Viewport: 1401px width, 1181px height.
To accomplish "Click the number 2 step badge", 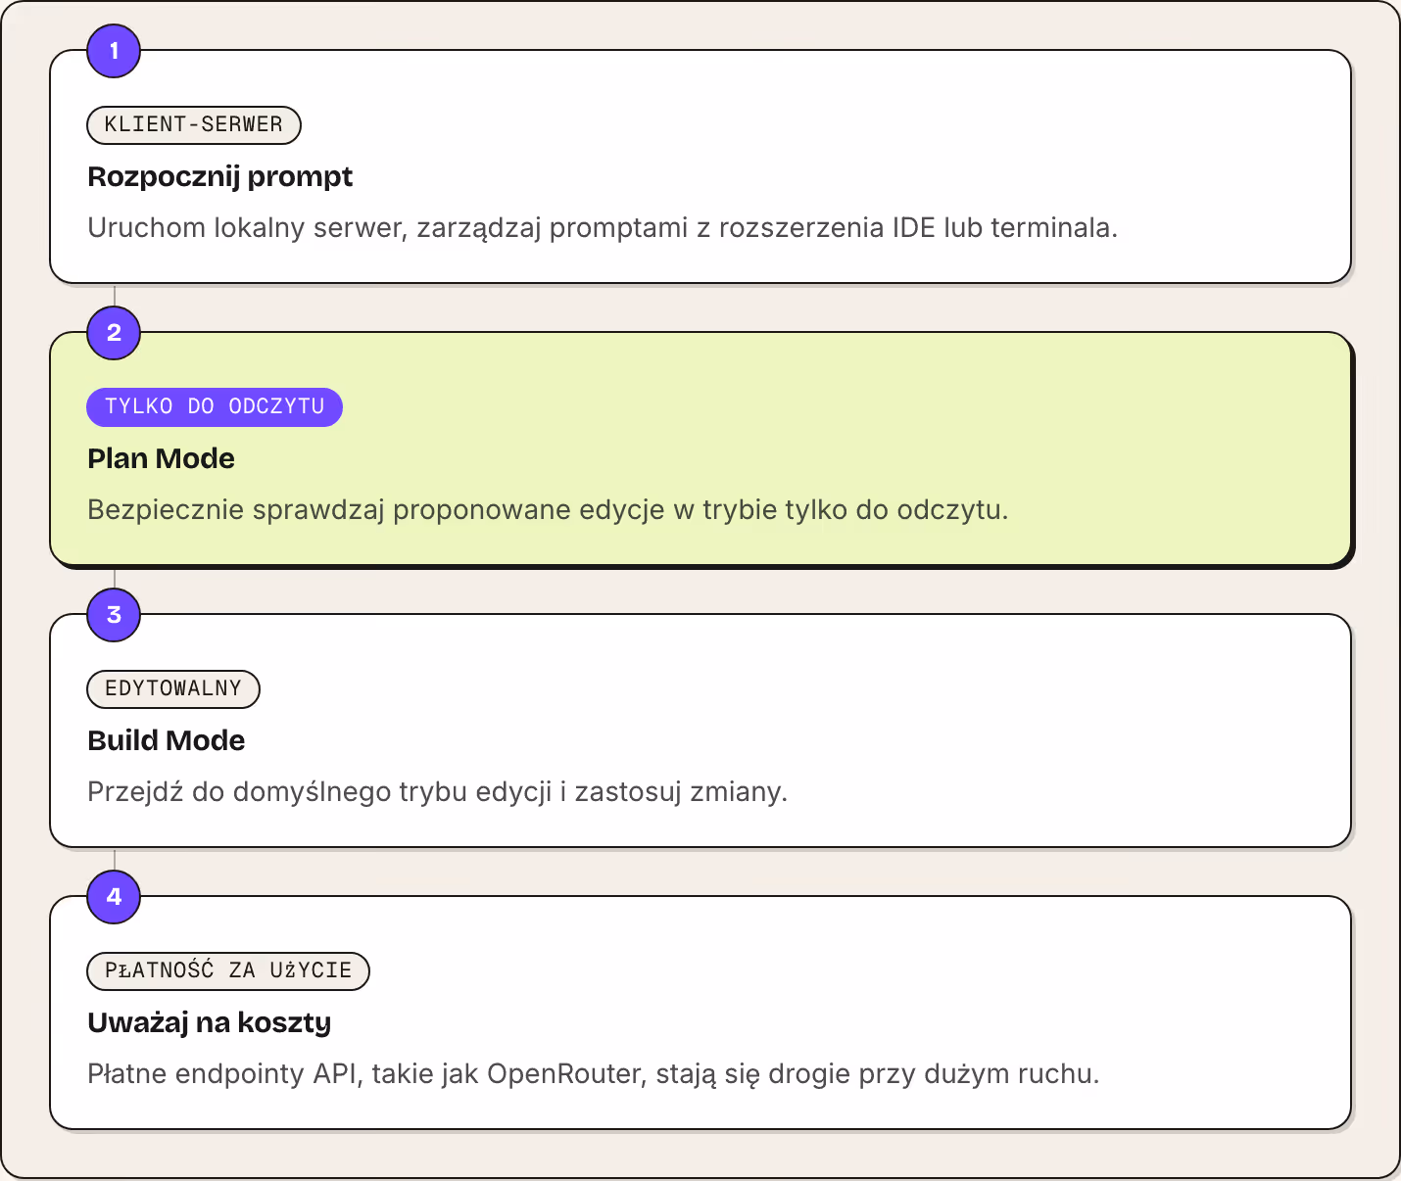I will pyautogui.click(x=114, y=333).
